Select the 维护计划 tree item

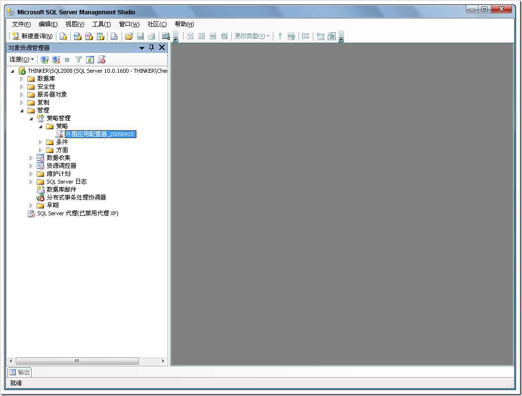[58, 174]
